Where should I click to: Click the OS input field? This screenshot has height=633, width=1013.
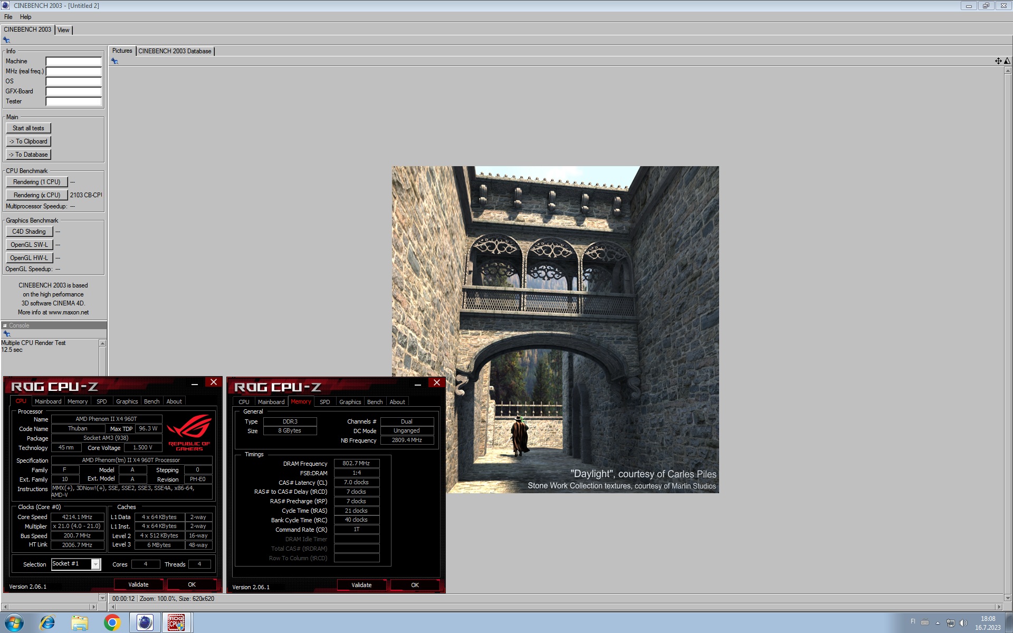click(x=73, y=81)
